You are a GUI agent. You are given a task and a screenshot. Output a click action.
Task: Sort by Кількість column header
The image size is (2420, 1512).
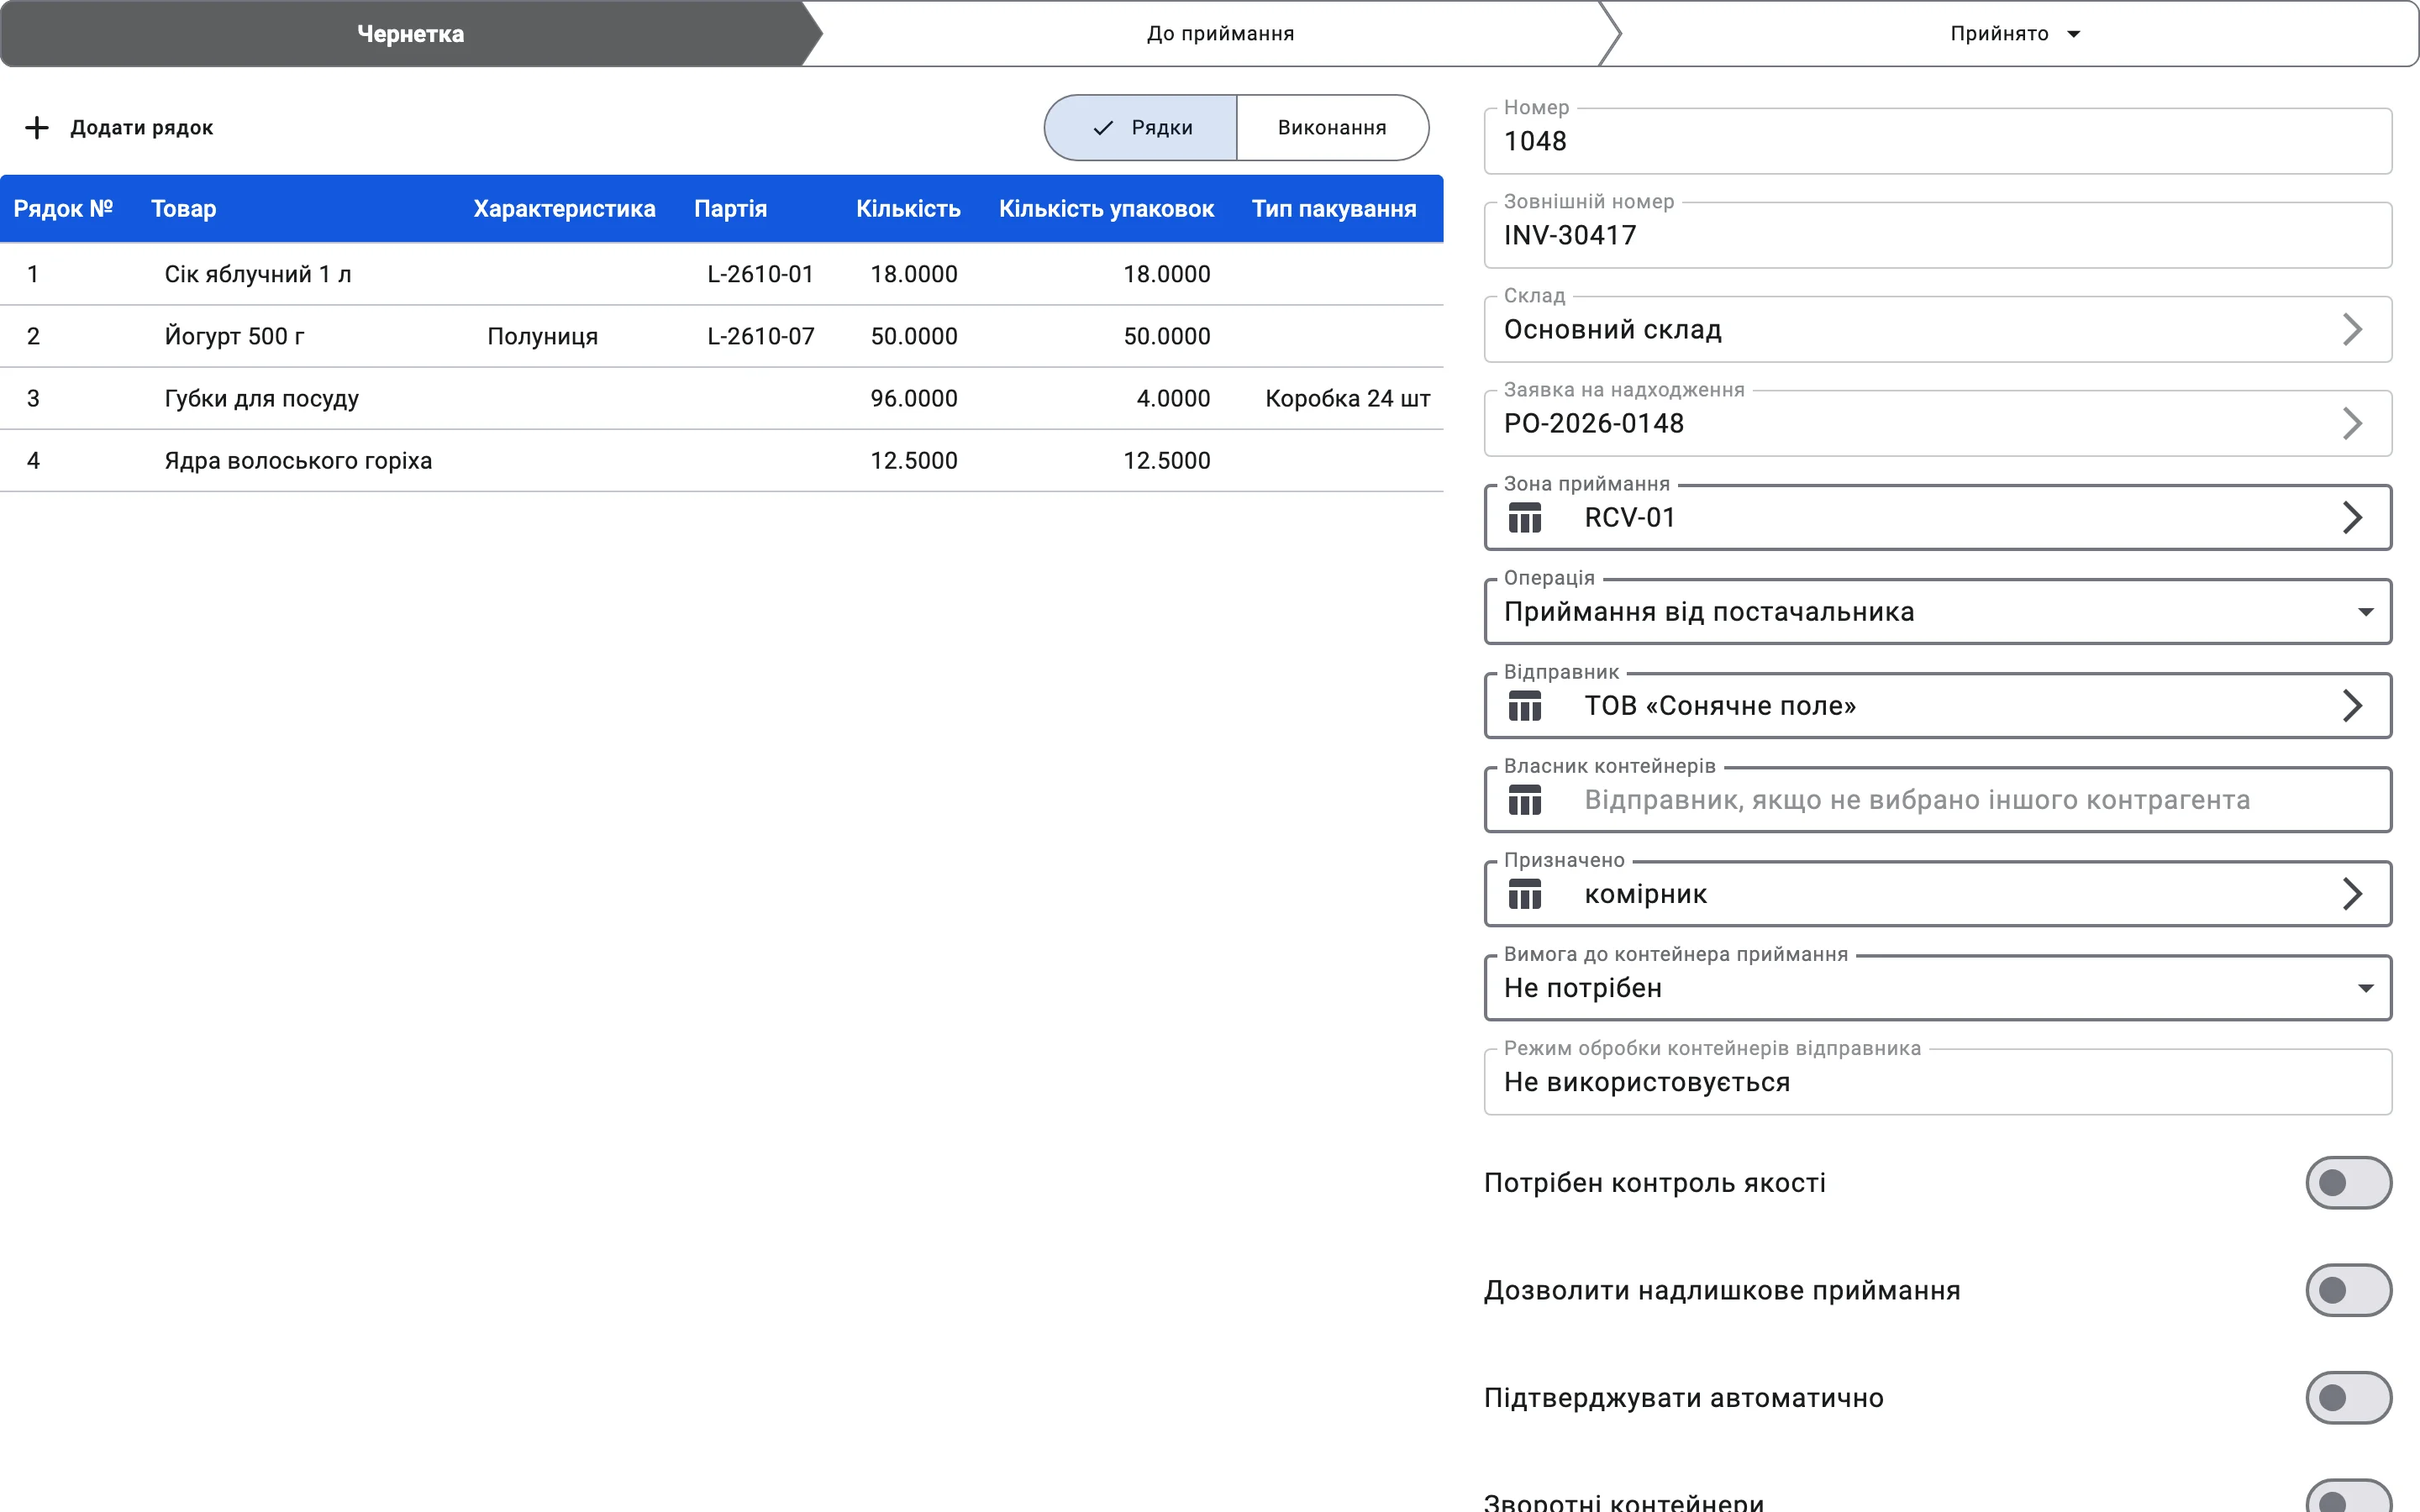908,209
